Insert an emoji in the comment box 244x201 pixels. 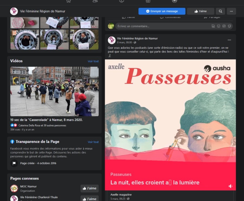pyautogui.click(x=219, y=26)
